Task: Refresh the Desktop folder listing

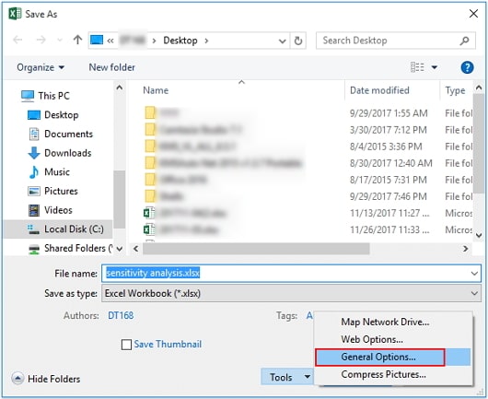Action: 297,41
